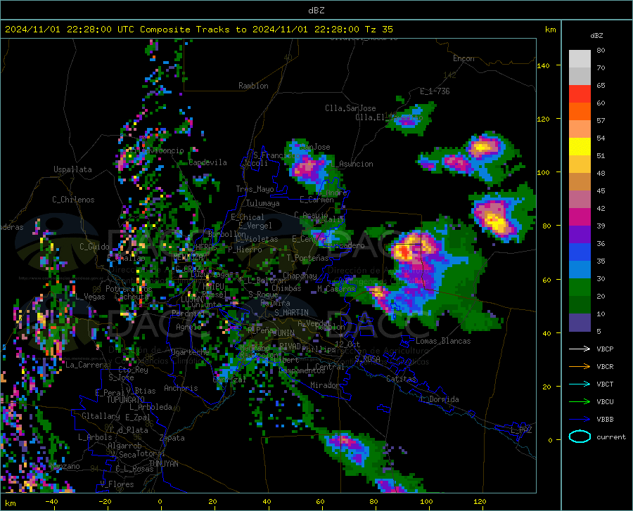Click the 'Tz 35' threshold label
This screenshot has height=511, width=633.
pyautogui.click(x=378, y=30)
